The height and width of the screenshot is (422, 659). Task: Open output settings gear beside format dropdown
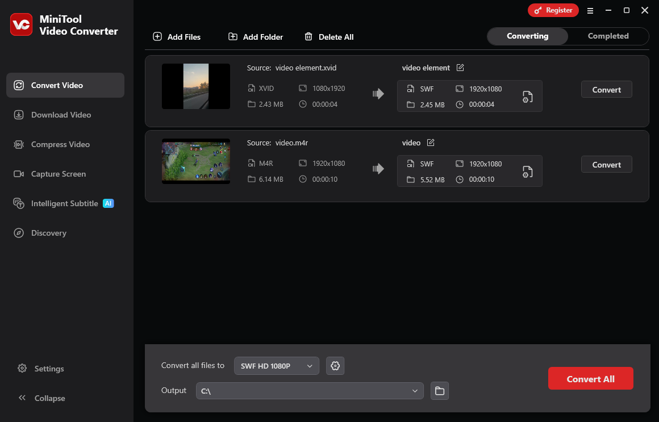pos(335,366)
